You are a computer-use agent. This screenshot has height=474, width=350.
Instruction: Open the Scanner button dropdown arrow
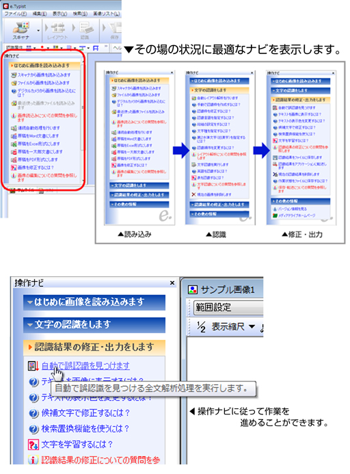[38, 30]
